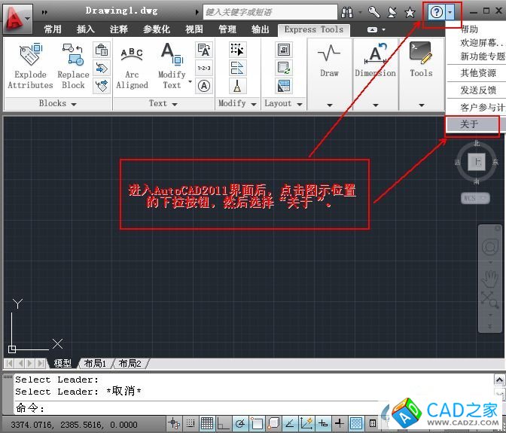
Task: Toggle Grid Display in status bar
Action: [206, 423]
